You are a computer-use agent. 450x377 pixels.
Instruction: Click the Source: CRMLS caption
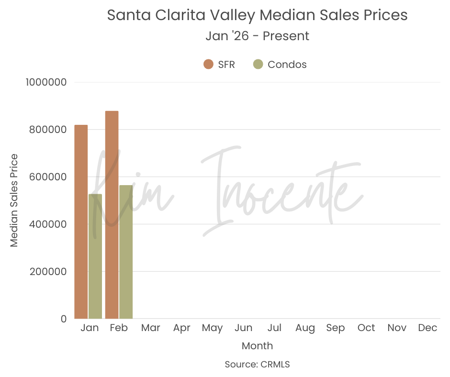tap(257, 364)
